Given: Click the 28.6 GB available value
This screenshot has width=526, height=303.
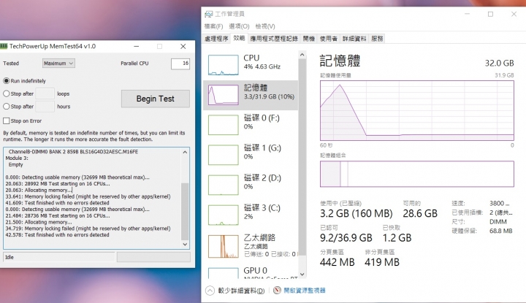Looking at the screenshot, I should (x=420, y=213).
